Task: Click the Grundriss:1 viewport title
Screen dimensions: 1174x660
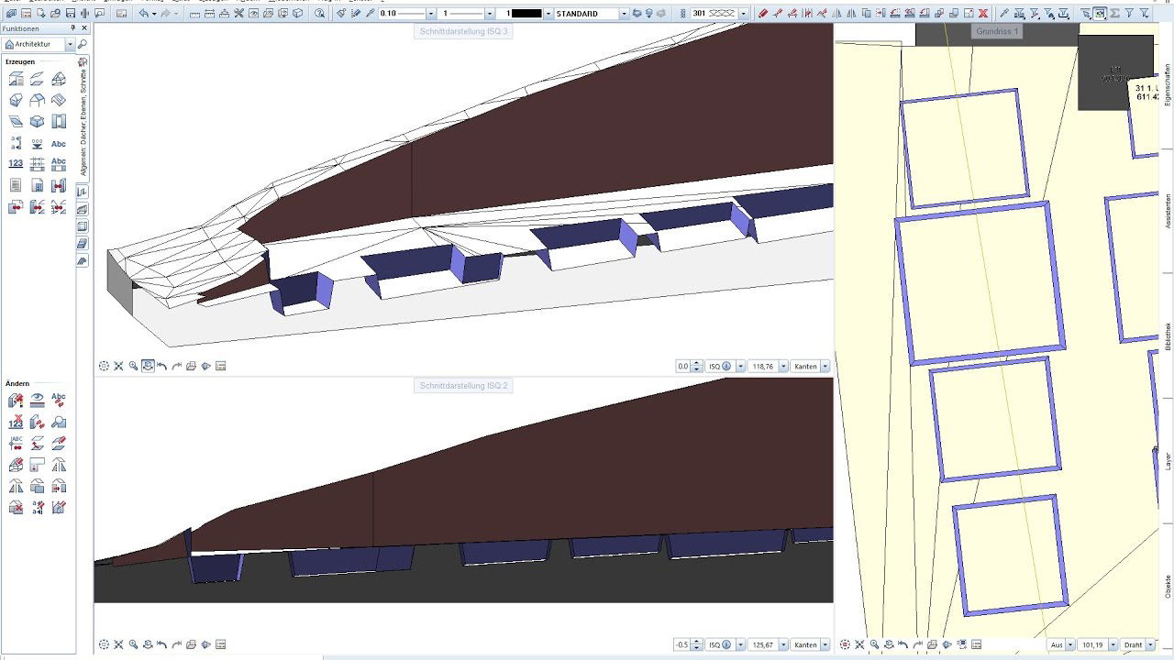Action: tap(997, 31)
